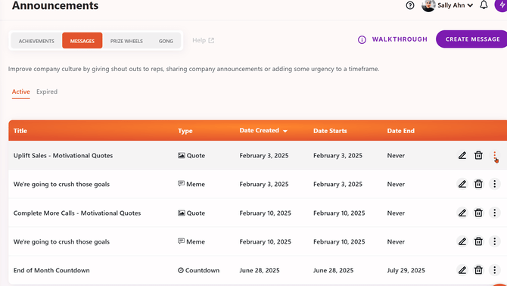Edit End of Month Countdown message
Image resolution: width=507 pixels, height=286 pixels.
(x=462, y=270)
